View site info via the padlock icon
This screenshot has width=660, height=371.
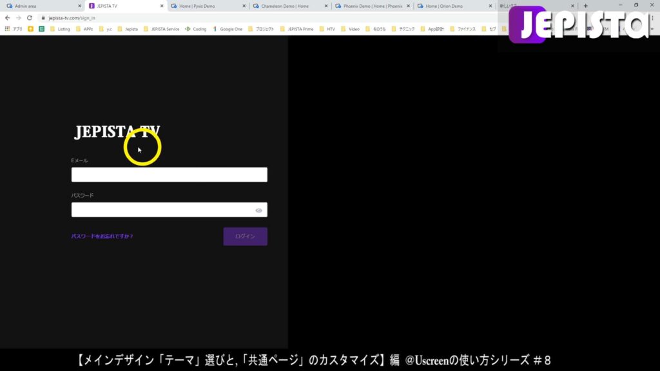click(43, 18)
